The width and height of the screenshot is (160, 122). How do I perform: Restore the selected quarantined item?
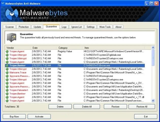pos(115,107)
